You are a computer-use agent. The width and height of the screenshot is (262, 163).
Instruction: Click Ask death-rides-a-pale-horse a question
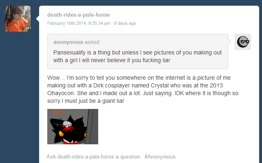93,156
